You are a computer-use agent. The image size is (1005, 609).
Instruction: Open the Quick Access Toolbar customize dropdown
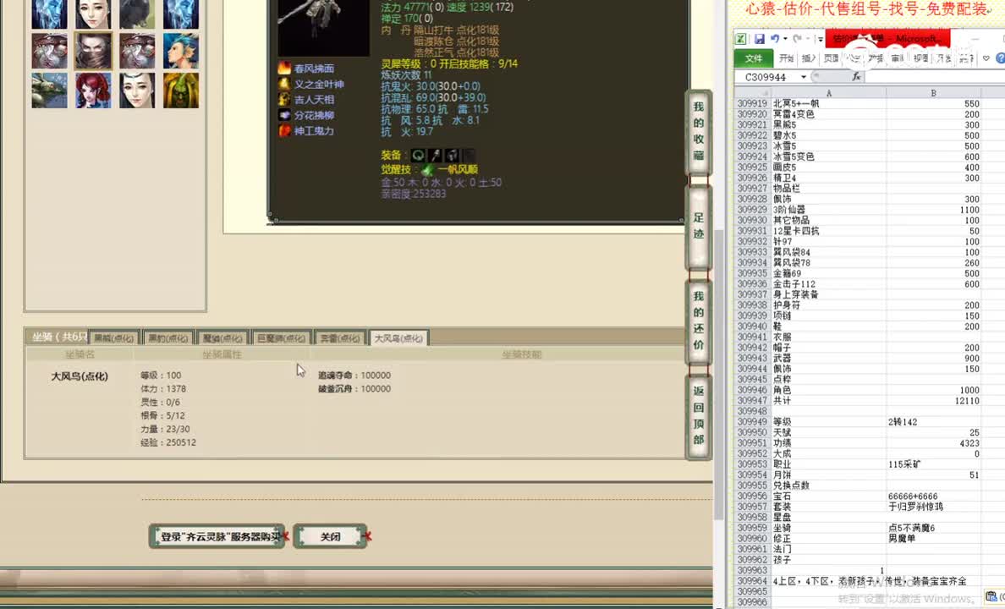click(x=819, y=40)
